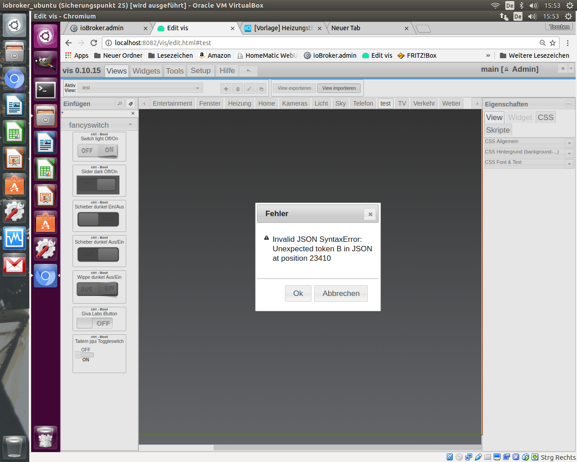Expand the CSS Font & Text section
The height and width of the screenshot is (462, 577).
tap(529, 163)
